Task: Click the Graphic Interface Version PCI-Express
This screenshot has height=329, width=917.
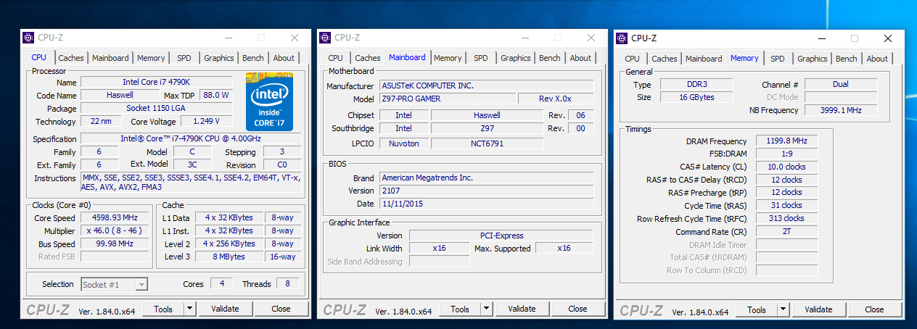Action: click(501, 236)
